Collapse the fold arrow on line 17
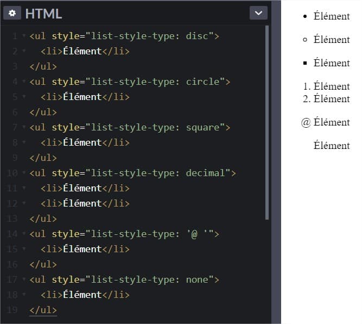This screenshot has height=324, width=362. (24, 280)
